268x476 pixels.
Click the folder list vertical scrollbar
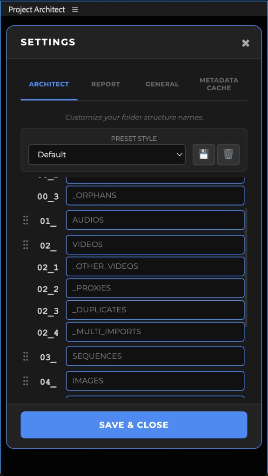tap(247, 267)
